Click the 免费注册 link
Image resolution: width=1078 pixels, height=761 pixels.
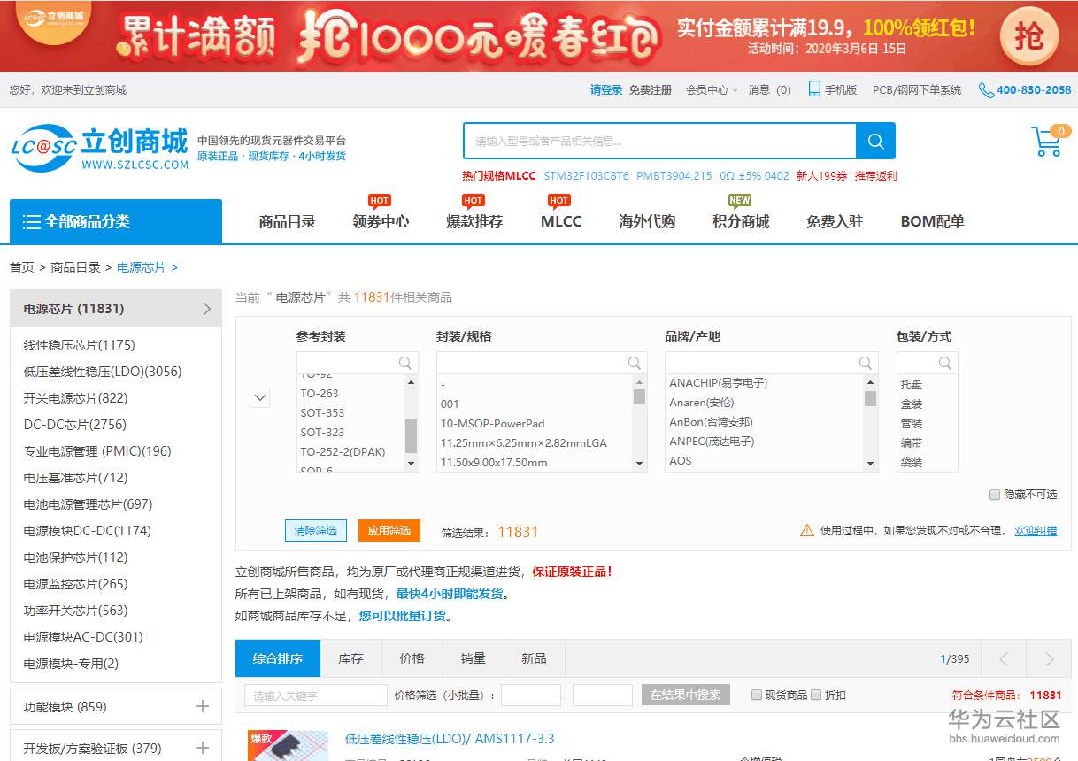[x=651, y=89]
